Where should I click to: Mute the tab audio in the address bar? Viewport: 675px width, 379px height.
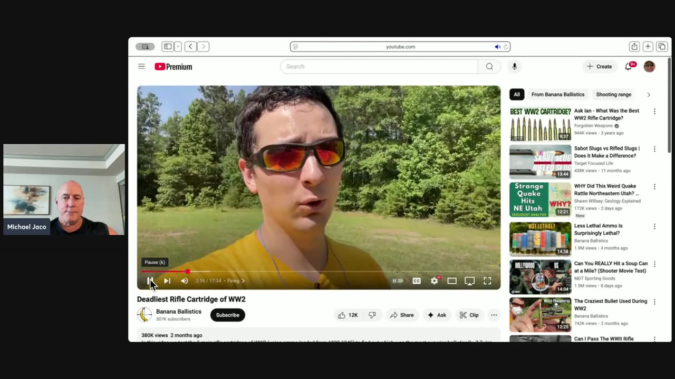pyautogui.click(x=497, y=47)
